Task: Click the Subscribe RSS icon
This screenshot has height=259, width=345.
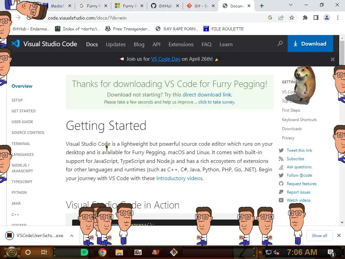Action: coord(281,159)
